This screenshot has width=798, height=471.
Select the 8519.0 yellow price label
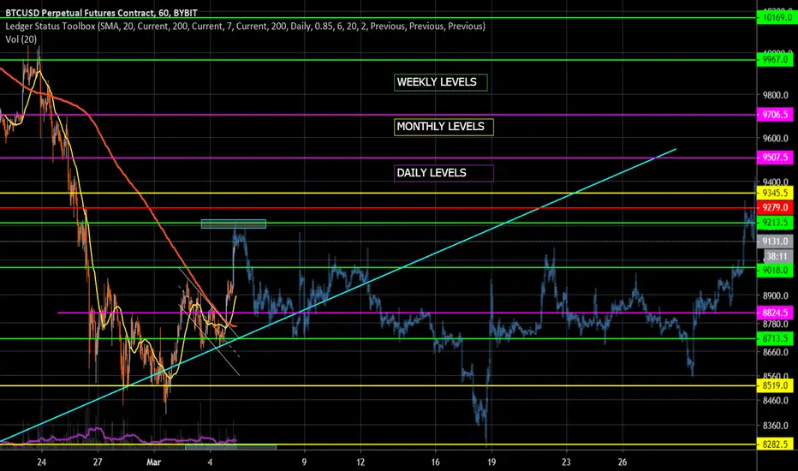(775, 385)
